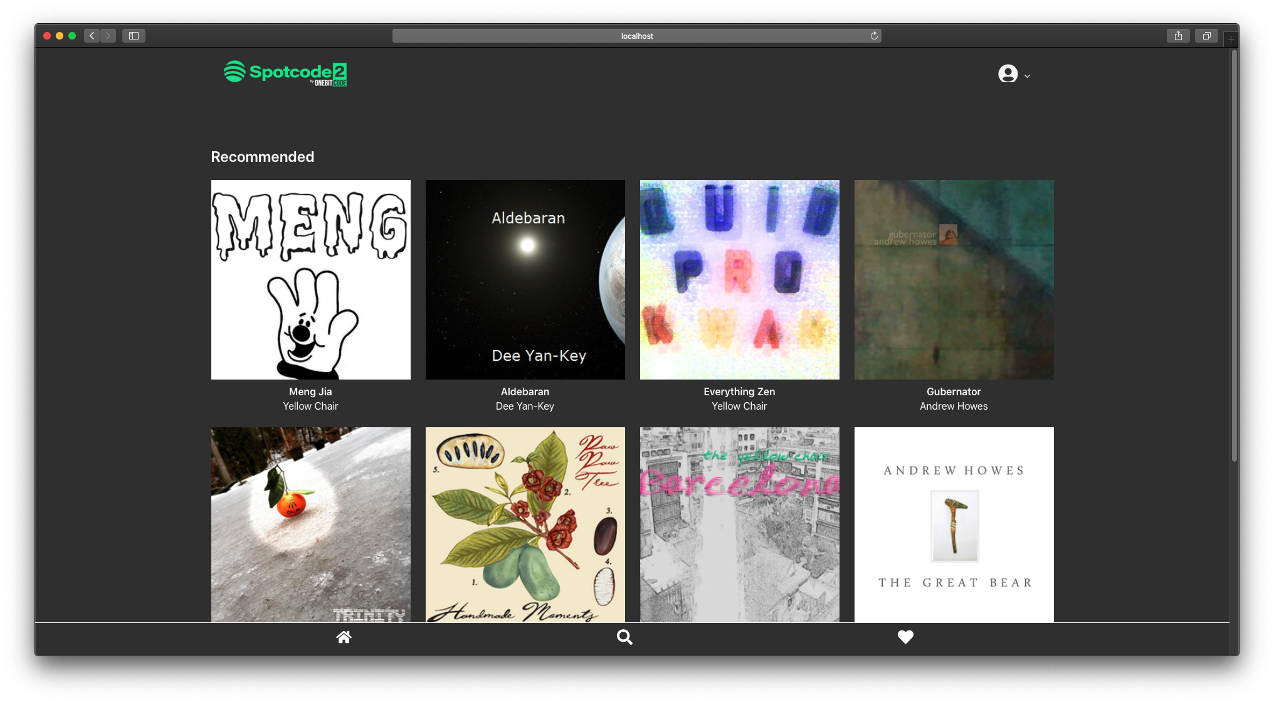This screenshot has width=1274, height=702.
Task: Toggle the Safari sidebar button
Action: point(134,36)
